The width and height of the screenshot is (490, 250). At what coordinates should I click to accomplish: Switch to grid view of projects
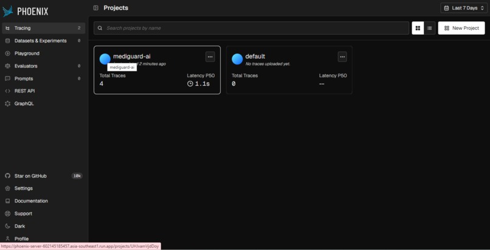pos(418,28)
